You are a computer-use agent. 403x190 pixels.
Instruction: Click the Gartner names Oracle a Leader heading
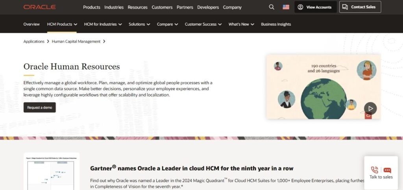[x=192, y=168]
